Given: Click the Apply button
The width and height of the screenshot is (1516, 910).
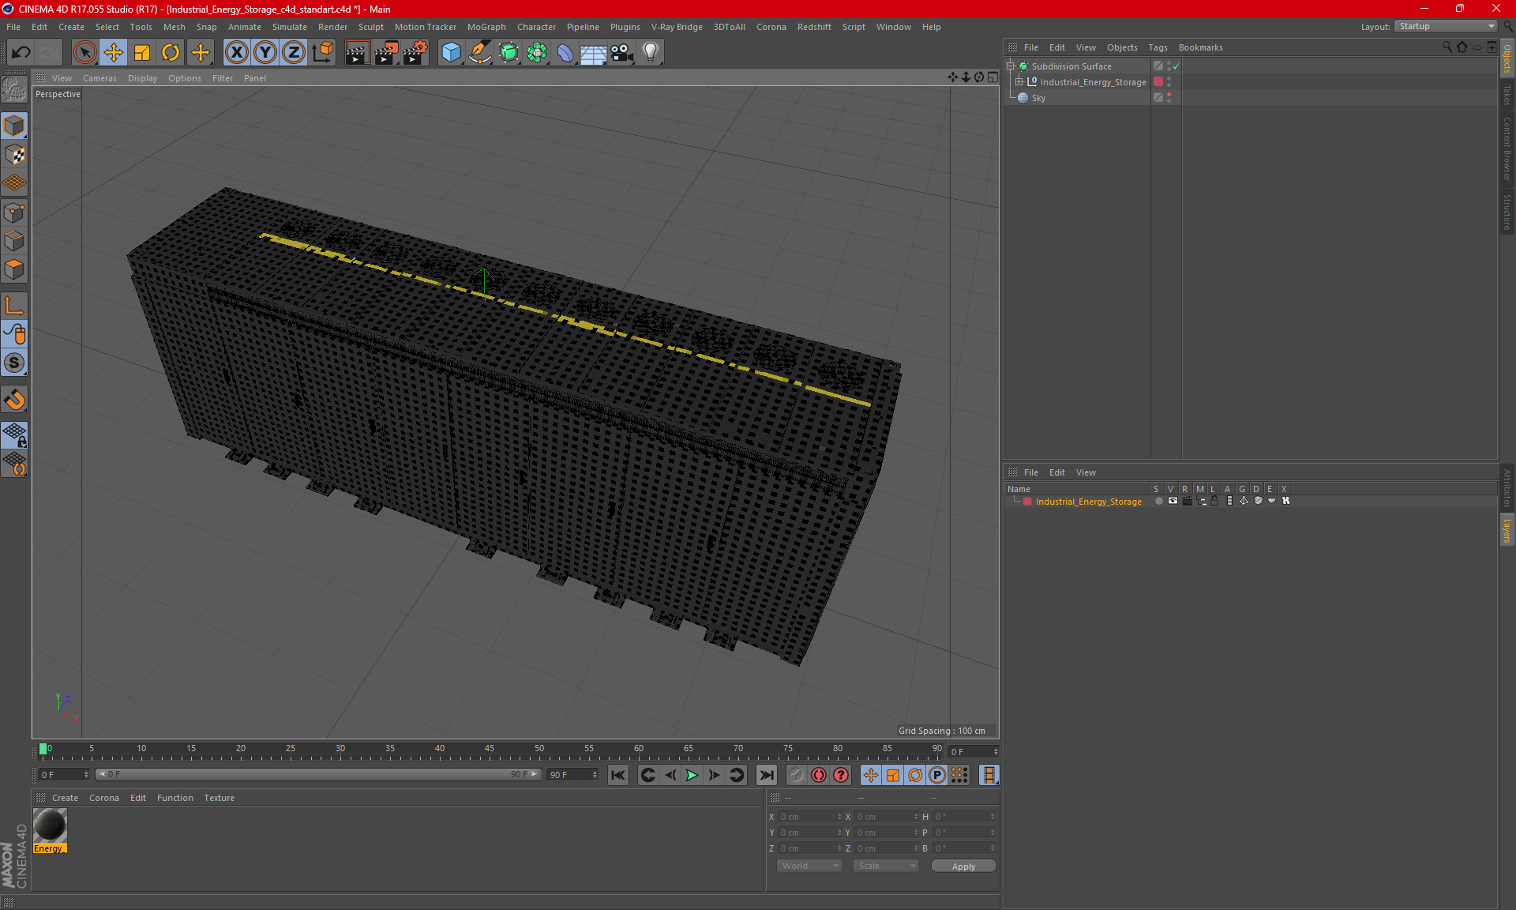Looking at the screenshot, I should click(x=963, y=866).
